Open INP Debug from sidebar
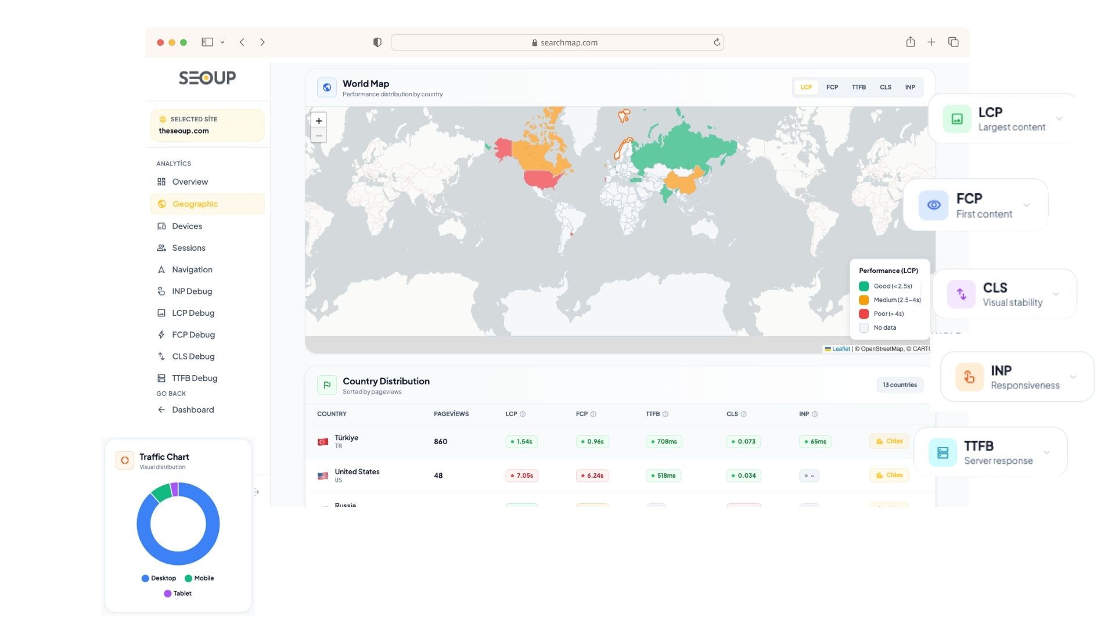 point(192,291)
